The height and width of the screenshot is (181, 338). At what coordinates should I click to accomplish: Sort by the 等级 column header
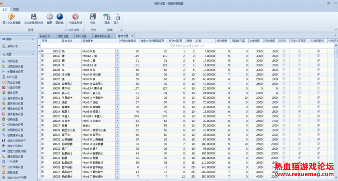click(x=191, y=40)
